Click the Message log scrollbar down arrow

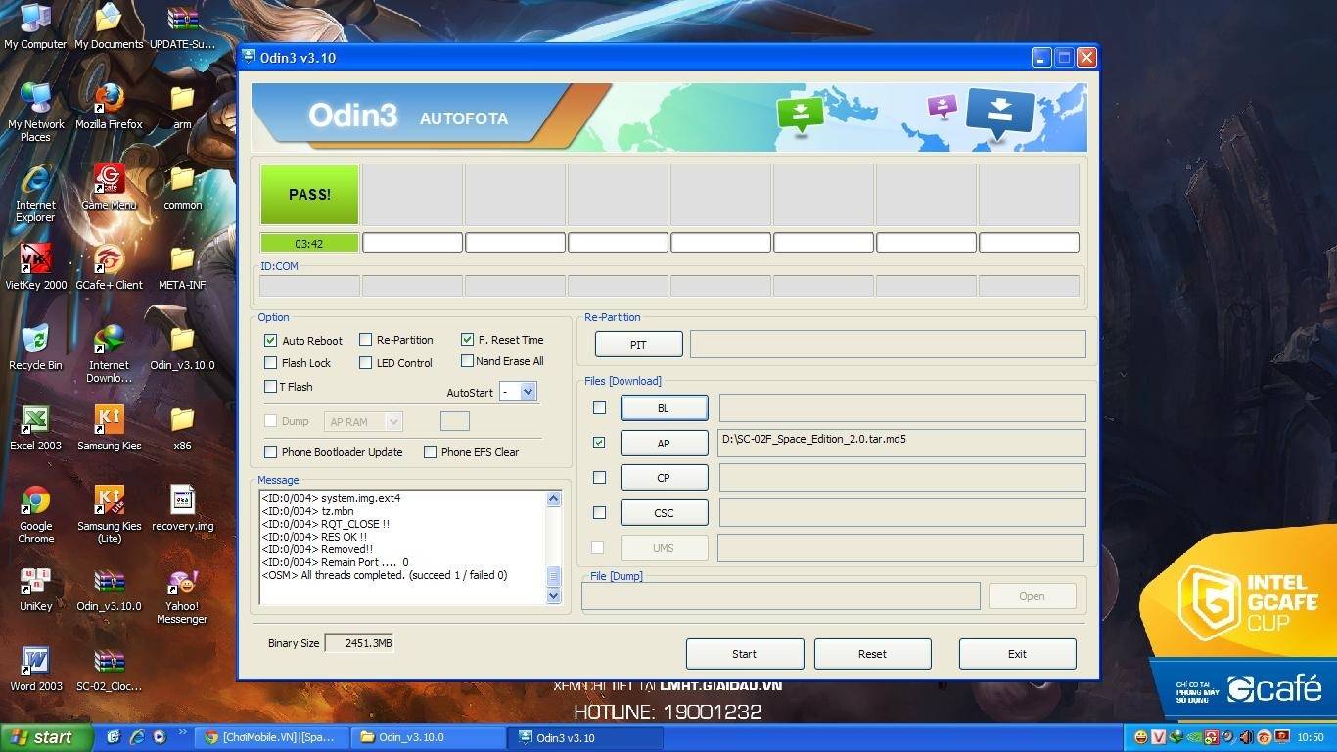[553, 595]
